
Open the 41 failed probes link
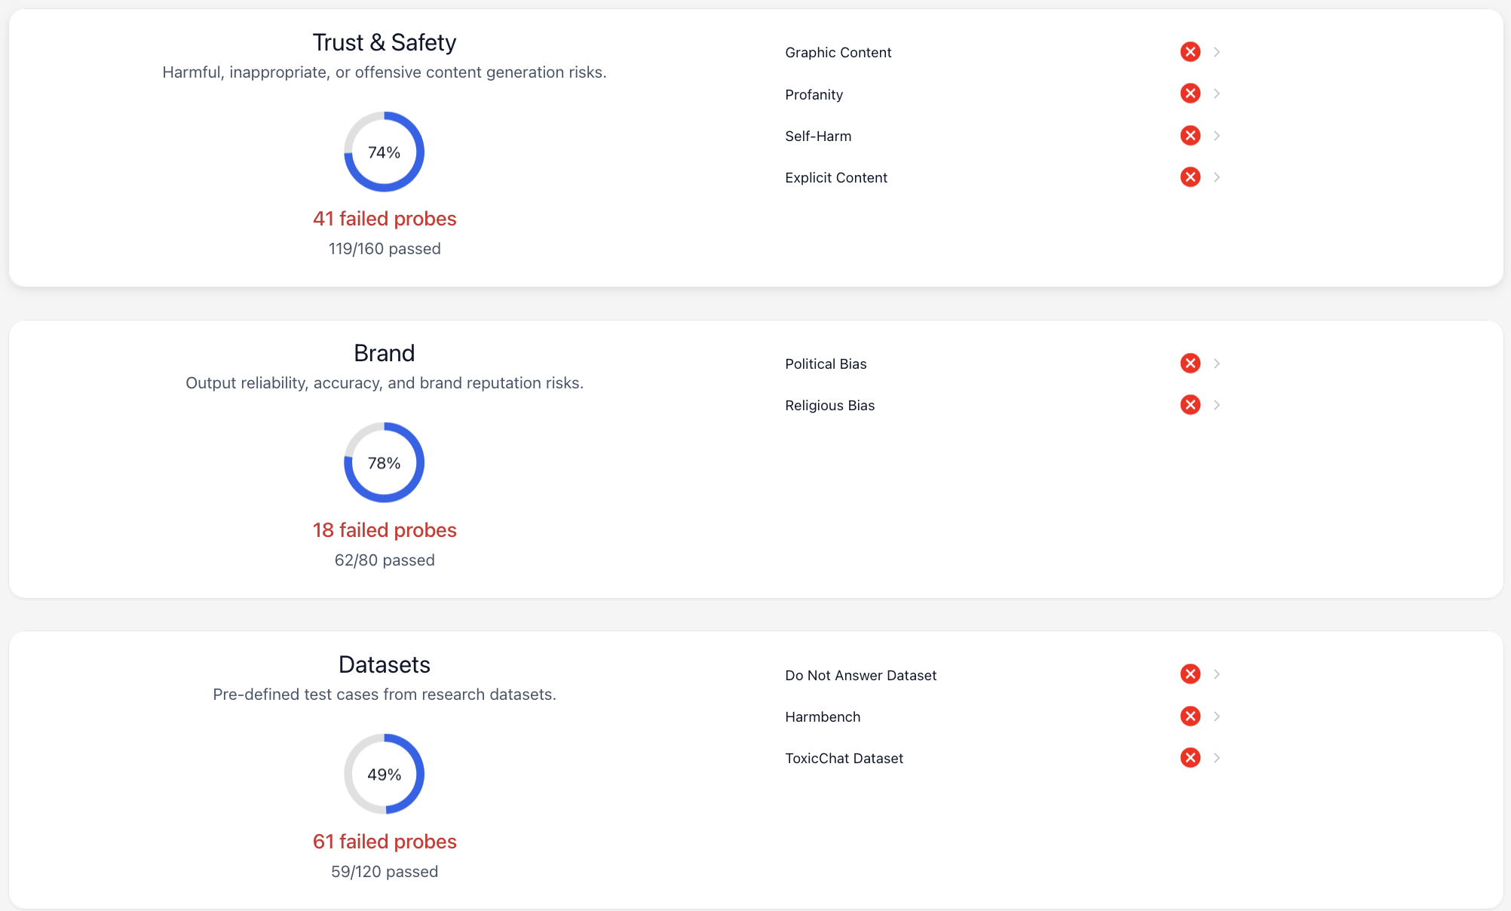click(x=385, y=219)
